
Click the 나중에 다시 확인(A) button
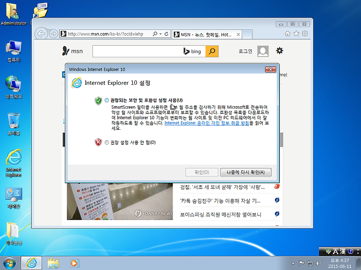[246, 172]
